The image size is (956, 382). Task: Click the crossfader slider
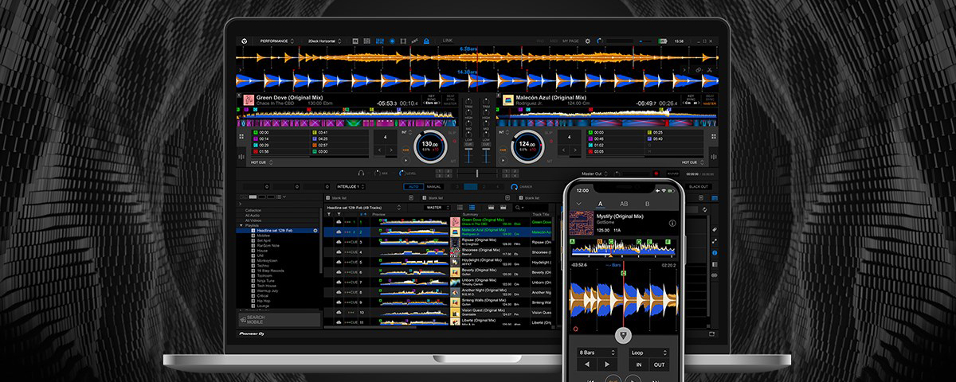(477, 173)
